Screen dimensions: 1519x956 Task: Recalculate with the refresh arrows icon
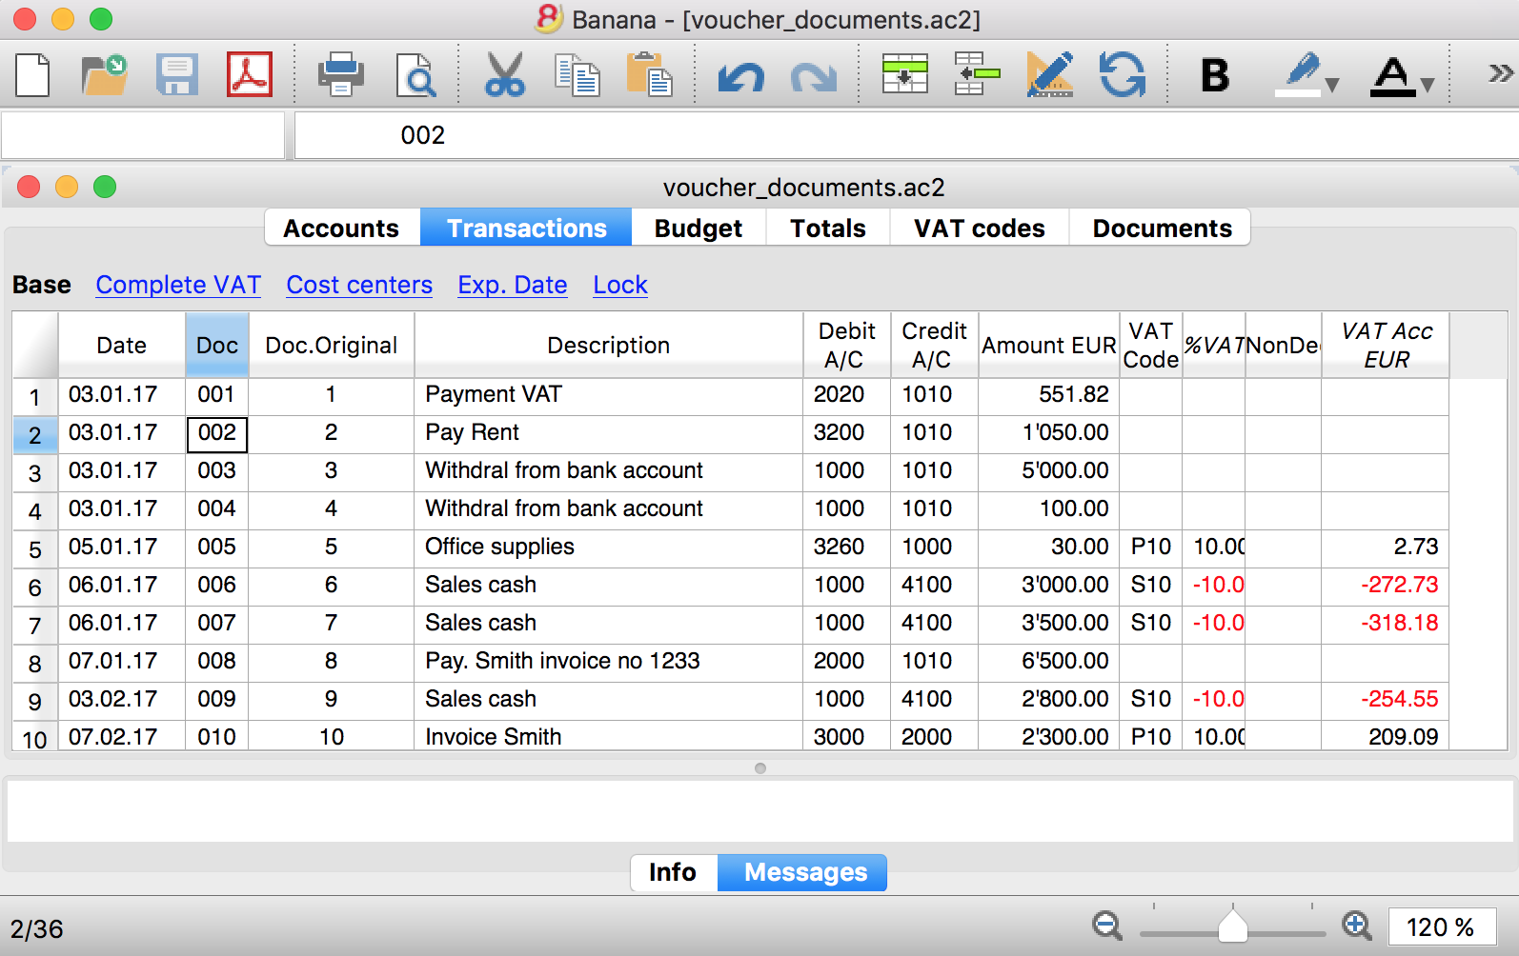[x=1122, y=75]
